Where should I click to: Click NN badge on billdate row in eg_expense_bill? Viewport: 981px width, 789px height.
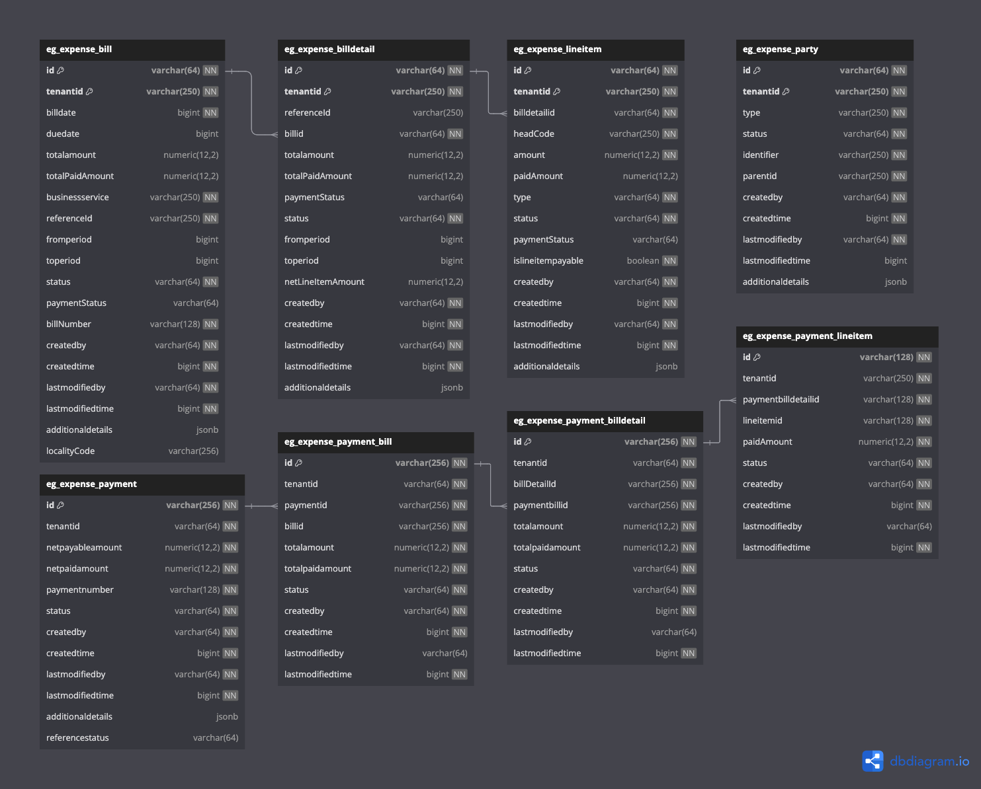click(210, 112)
